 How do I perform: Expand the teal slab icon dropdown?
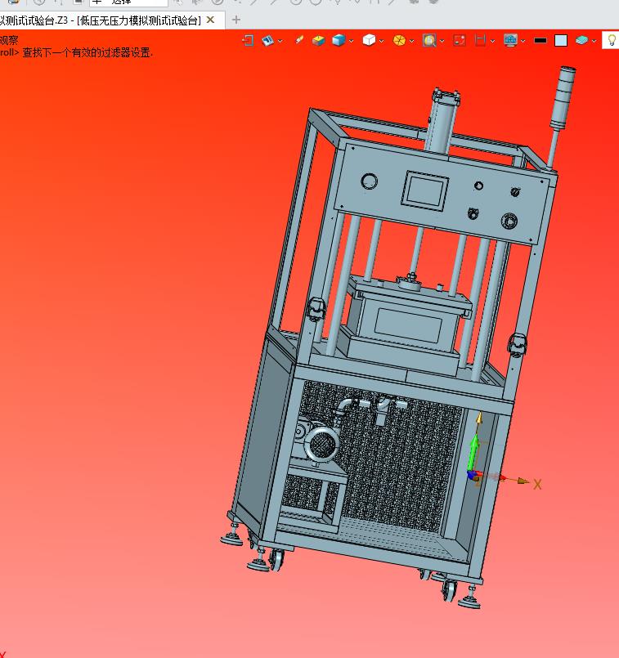pos(594,41)
